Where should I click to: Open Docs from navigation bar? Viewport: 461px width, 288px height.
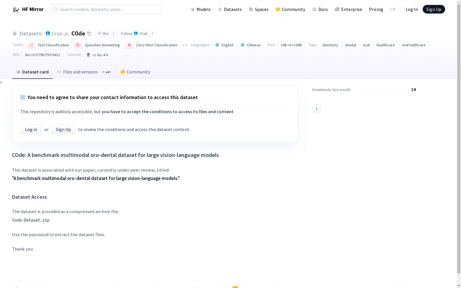[x=320, y=10]
